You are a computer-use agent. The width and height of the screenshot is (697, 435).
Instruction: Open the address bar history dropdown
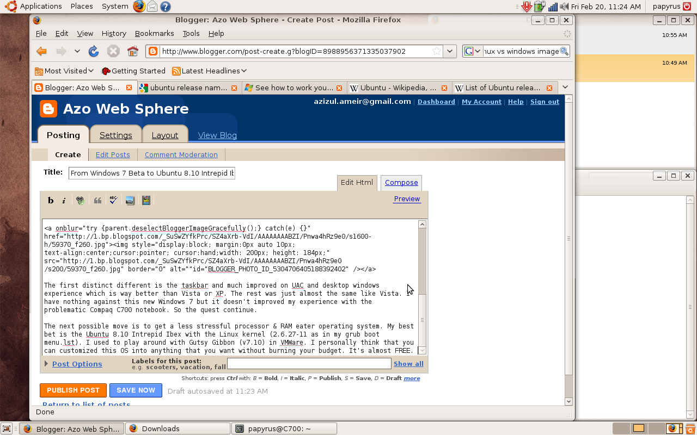pyautogui.click(x=450, y=51)
